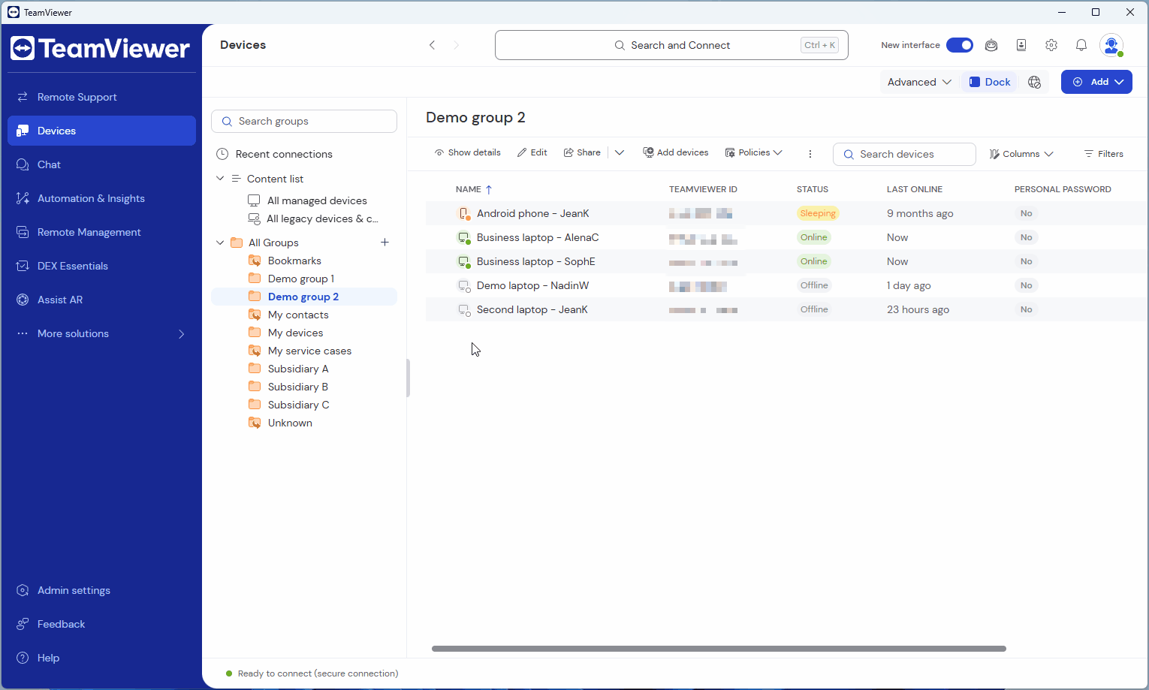Click the blue Add button
The image size is (1149, 690).
coord(1096,82)
